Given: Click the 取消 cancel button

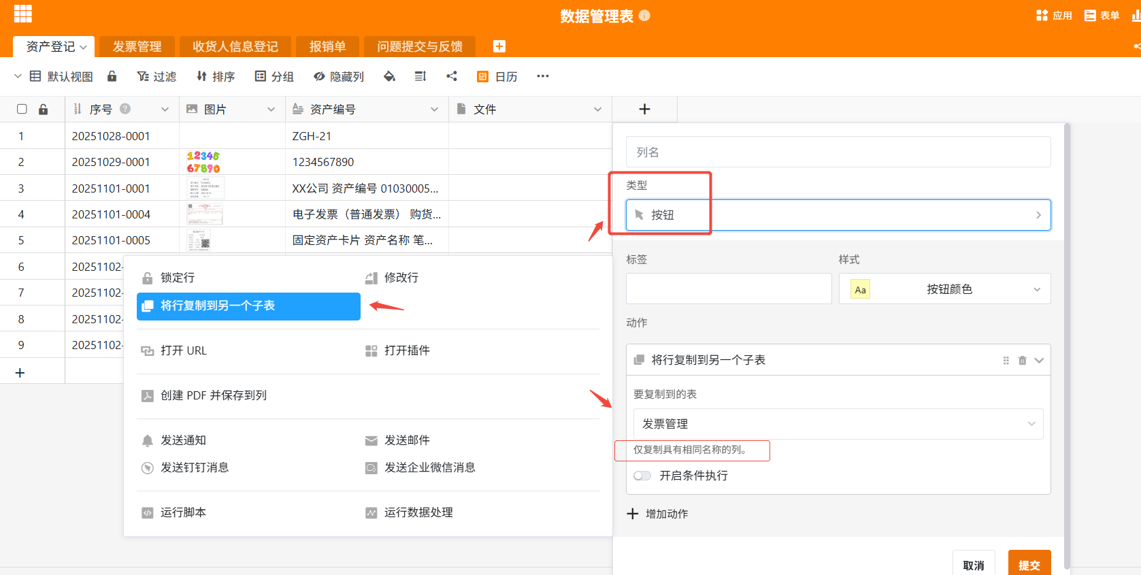Looking at the screenshot, I should [973, 565].
